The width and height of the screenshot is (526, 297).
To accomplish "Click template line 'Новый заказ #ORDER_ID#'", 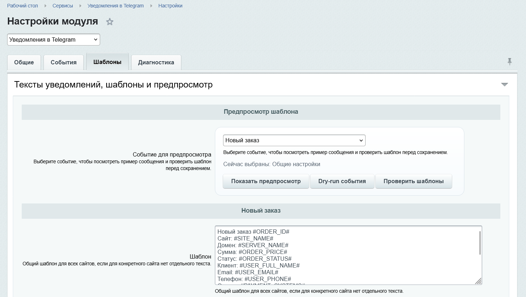I will pos(253,232).
